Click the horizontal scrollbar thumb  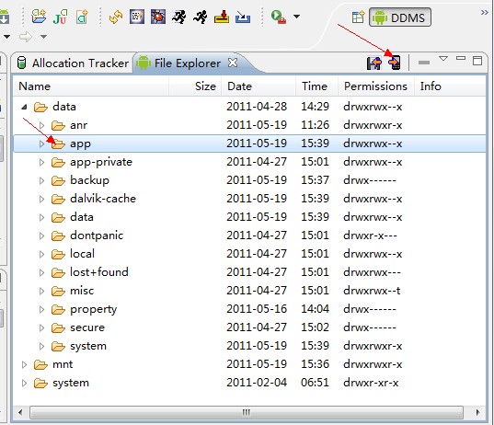pos(247,412)
